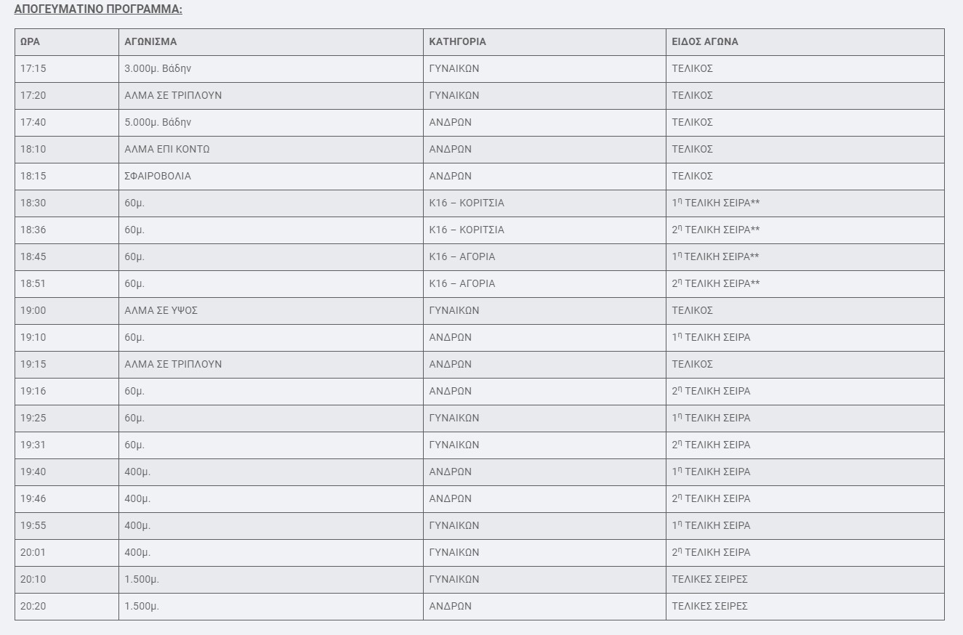Click the 3.000μ. Βάδην event cell
Viewport: 963px width, 635px height.
pyautogui.click(x=158, y=69)
